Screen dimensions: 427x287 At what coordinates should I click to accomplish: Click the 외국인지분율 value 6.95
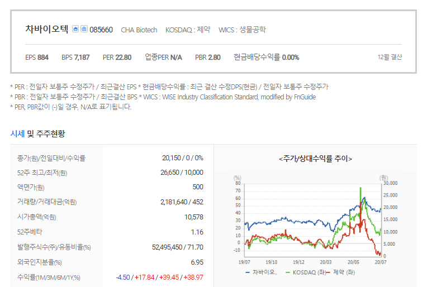coord(197,262)
